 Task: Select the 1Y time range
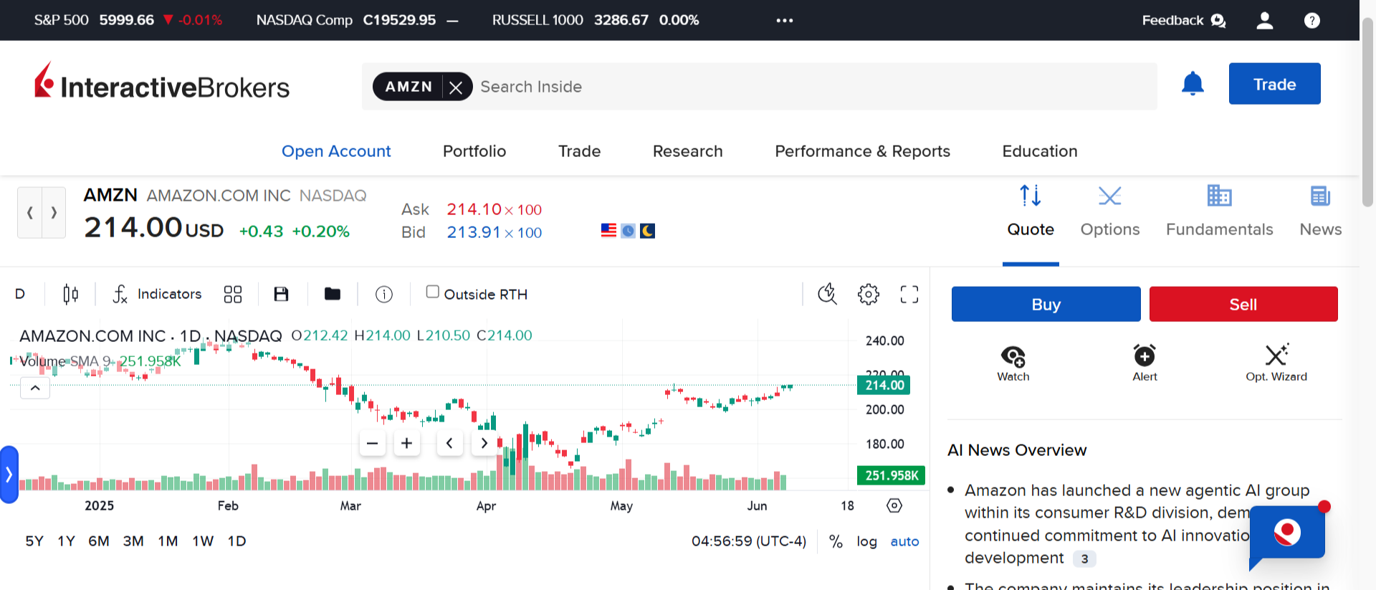point(67,541)
